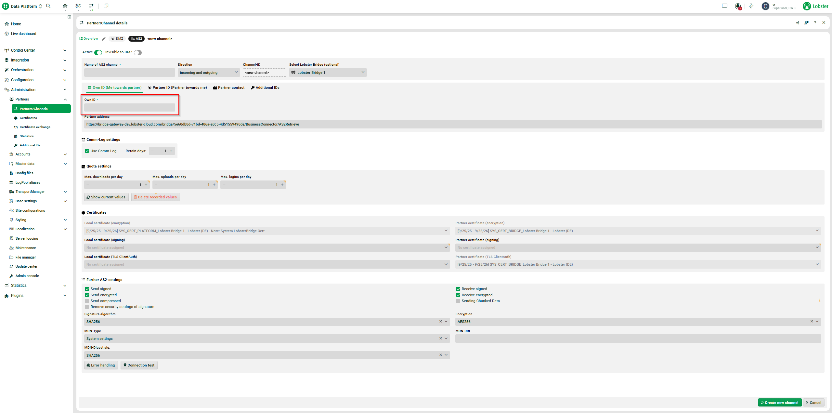The width and height of the screenshot is (832, 413).
Task: Click the search magnifier icon in top bar
Action: pos(48,6)
